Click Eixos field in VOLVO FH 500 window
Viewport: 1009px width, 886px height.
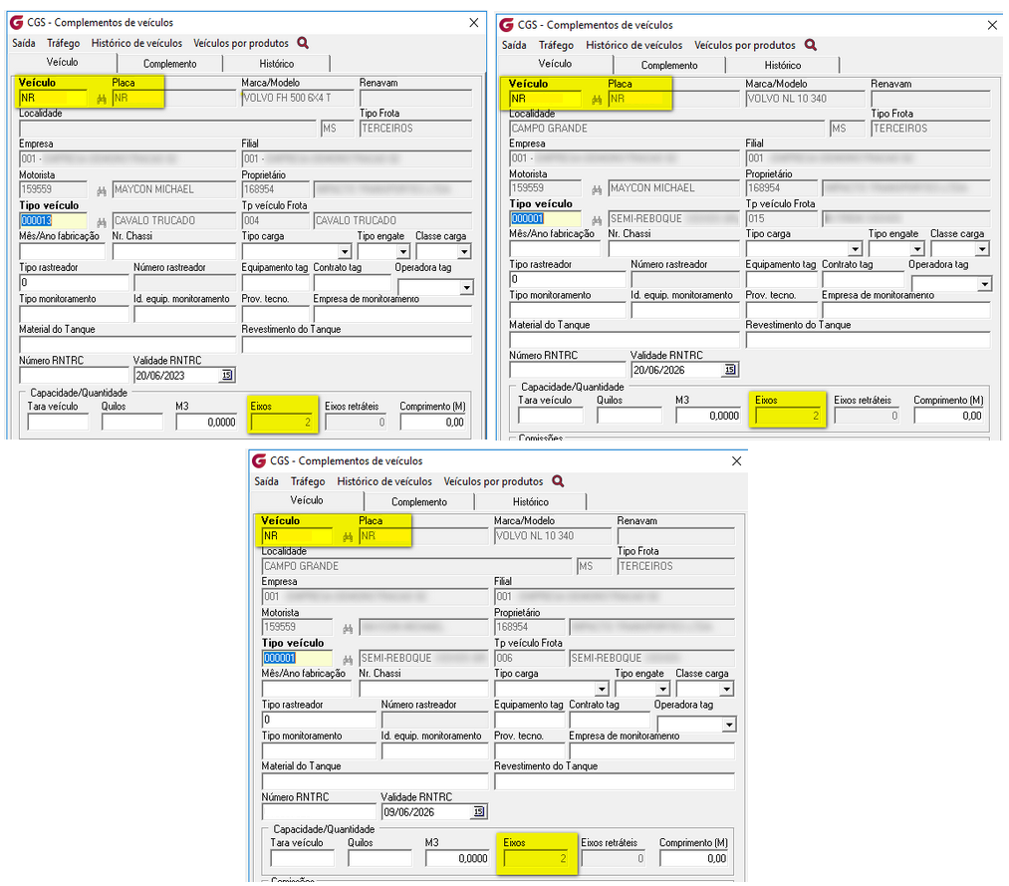pos(283,423)
